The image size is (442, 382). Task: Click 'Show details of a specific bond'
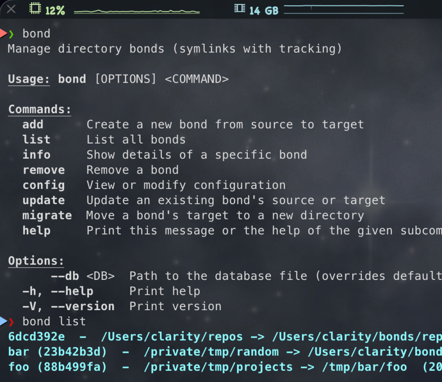197,155
